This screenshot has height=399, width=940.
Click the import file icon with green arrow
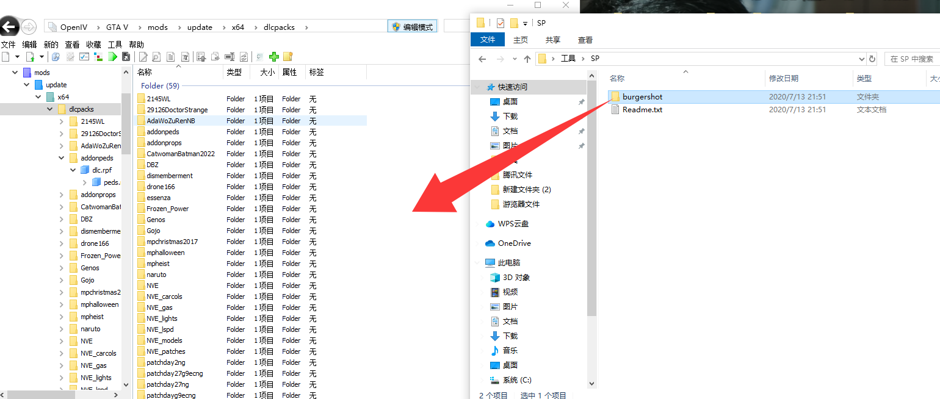click(x=31, y=57)
